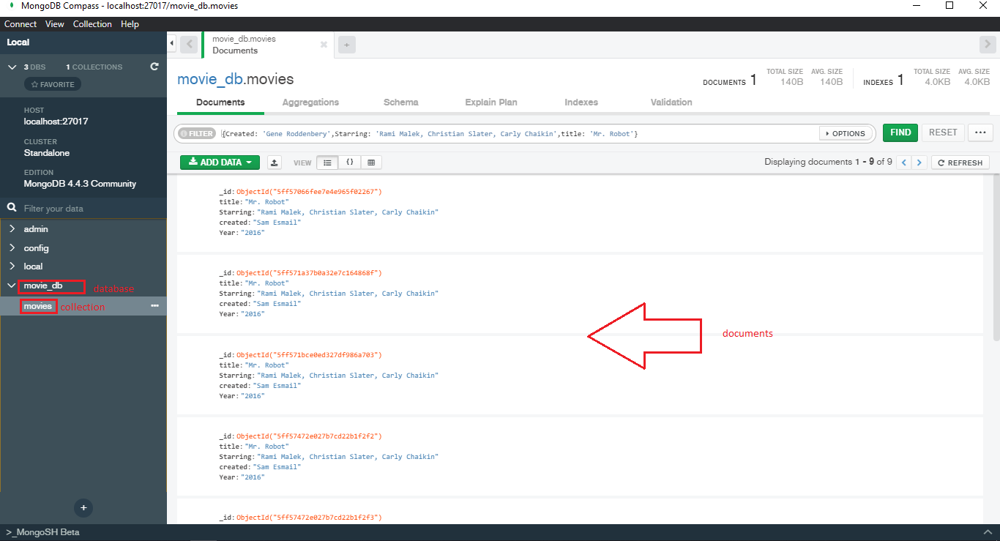This screenshot has height=541, width=1000.
Task: Switch to JSON view
Action: coord(349,163)
